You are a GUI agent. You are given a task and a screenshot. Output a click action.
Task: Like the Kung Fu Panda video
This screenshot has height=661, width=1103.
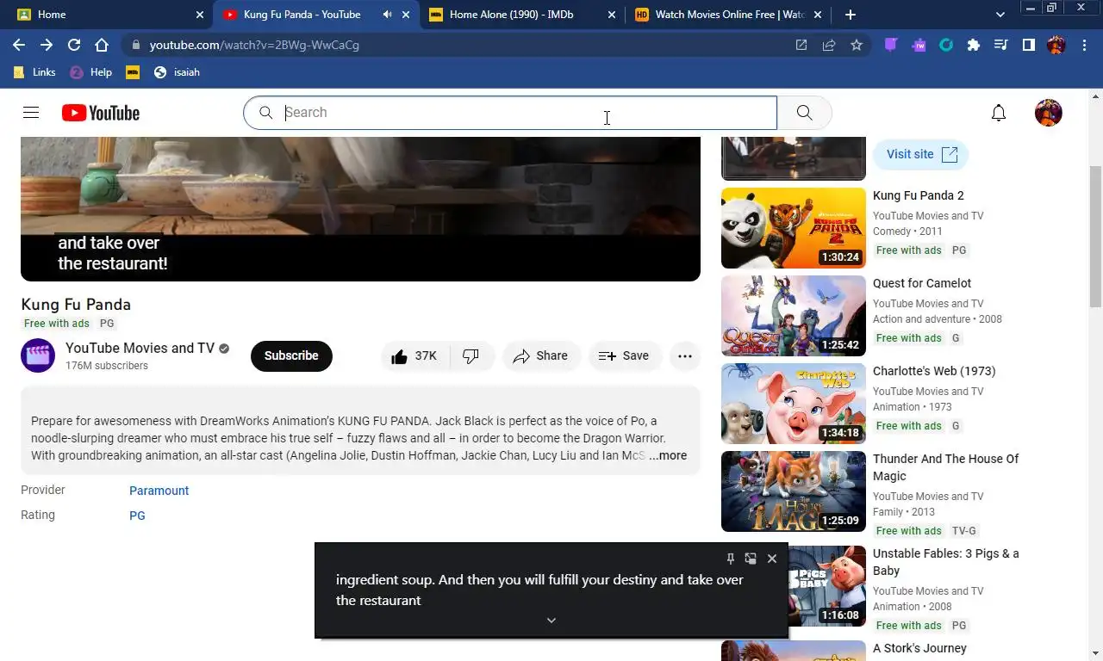coord(414,356)
